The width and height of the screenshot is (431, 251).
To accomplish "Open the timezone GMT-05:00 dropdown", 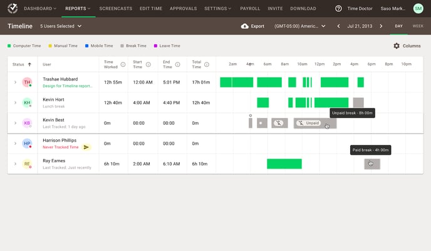I will pos(300,26).
